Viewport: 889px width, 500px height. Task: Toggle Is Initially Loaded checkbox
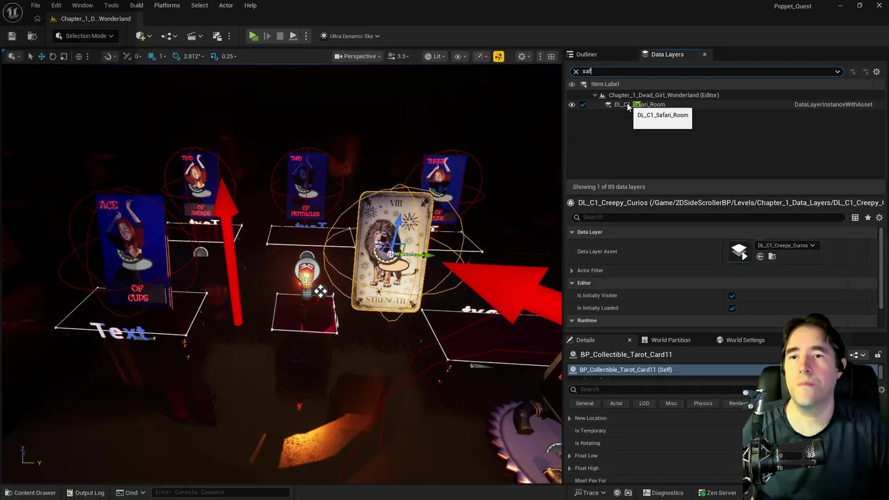click(732, 308)
